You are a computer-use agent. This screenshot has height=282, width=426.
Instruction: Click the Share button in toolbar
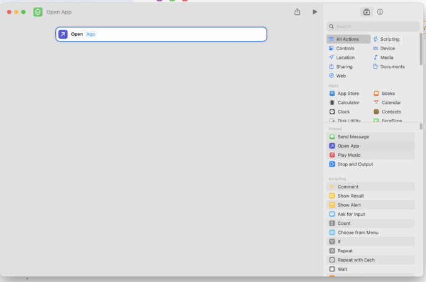click(x=297, y=12)
